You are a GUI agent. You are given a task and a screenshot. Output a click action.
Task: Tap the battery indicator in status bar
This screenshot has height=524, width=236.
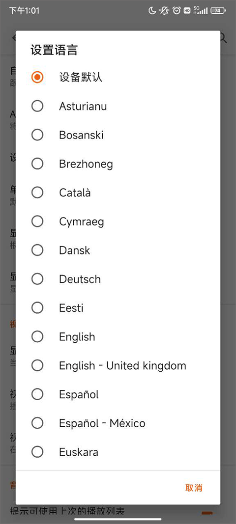[x=218, y=11]
